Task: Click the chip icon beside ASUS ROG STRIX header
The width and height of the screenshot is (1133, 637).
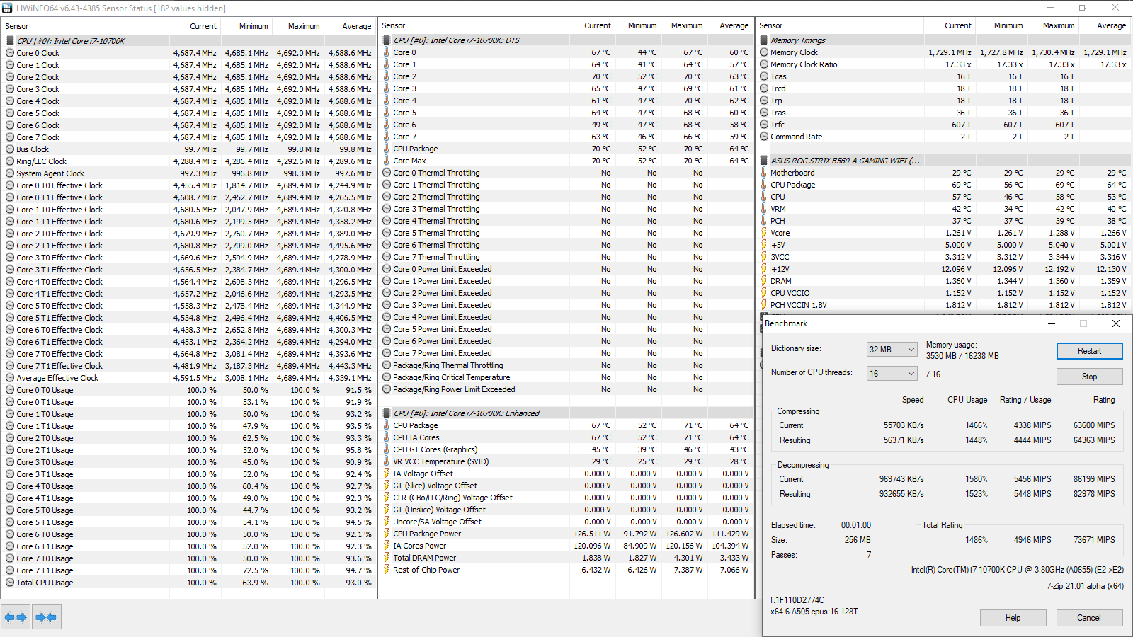Action: point(764,161)
